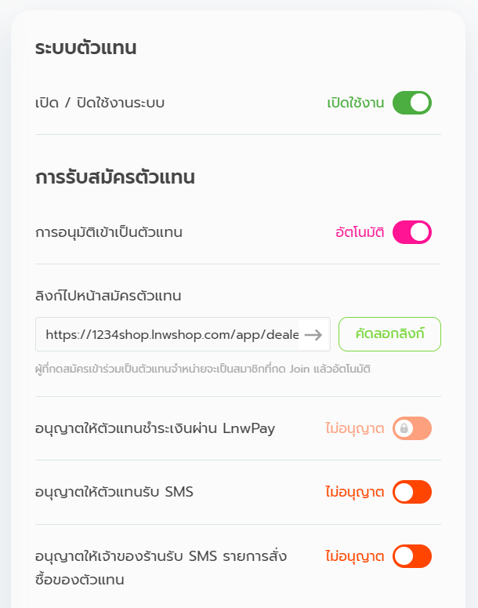Click the เปิดใช้งาน green status label

click(356, 103)
